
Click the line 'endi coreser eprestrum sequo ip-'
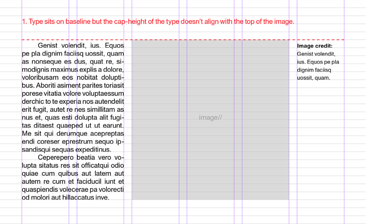(73, 141)
